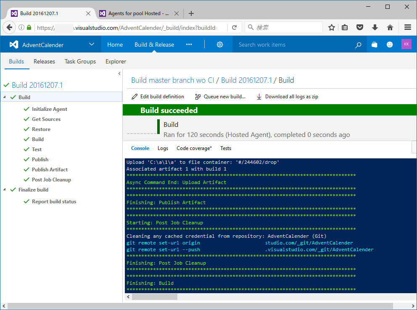Screen dimensions: 417x310
Task: Go to the browser home icon
Action: [390, 27]
